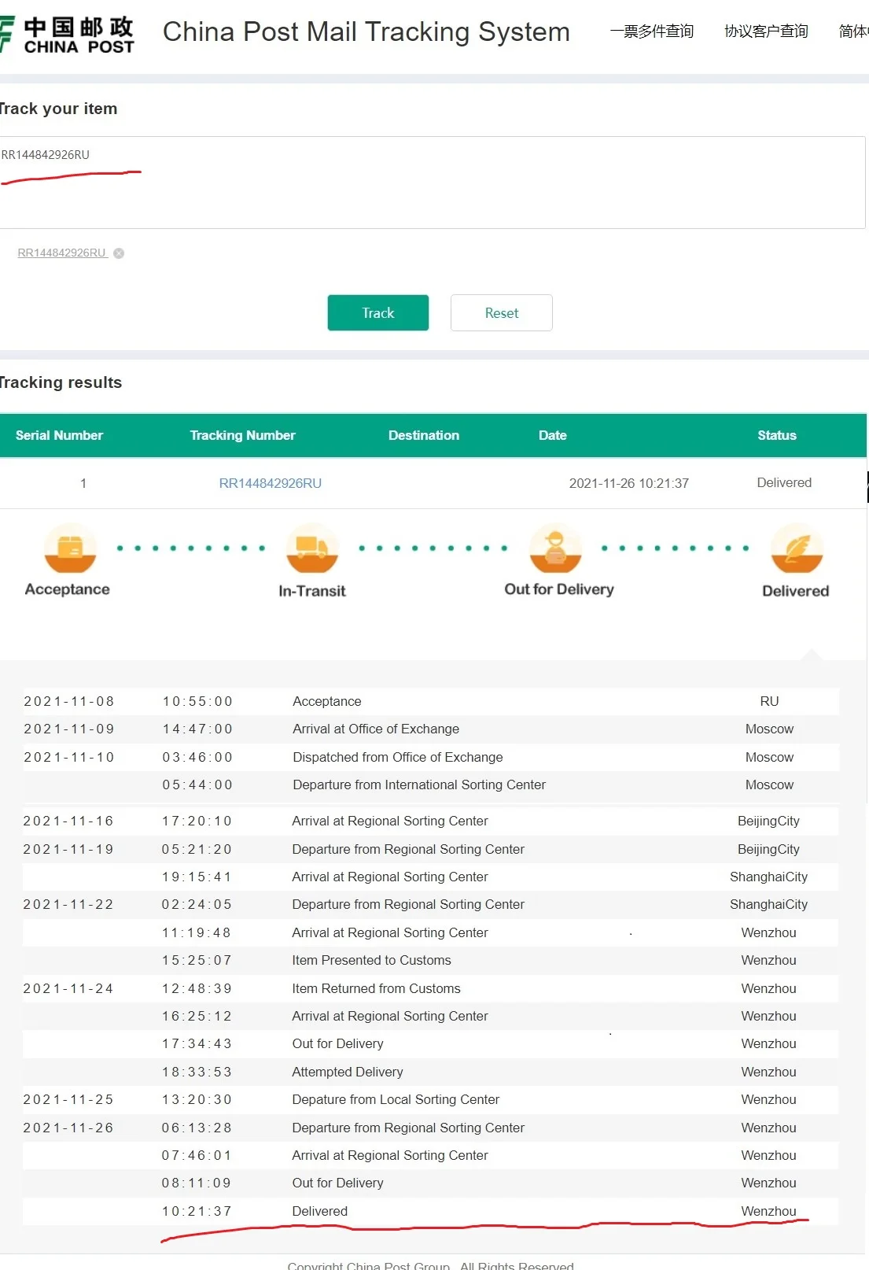Select Dispatched from Office of Exchange event
The height and width of the screenshot is (1270, 869).
tap(431, 757)
